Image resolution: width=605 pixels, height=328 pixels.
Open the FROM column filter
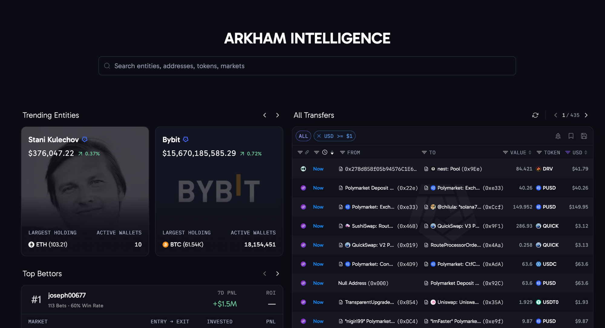(x=342, y=153)
